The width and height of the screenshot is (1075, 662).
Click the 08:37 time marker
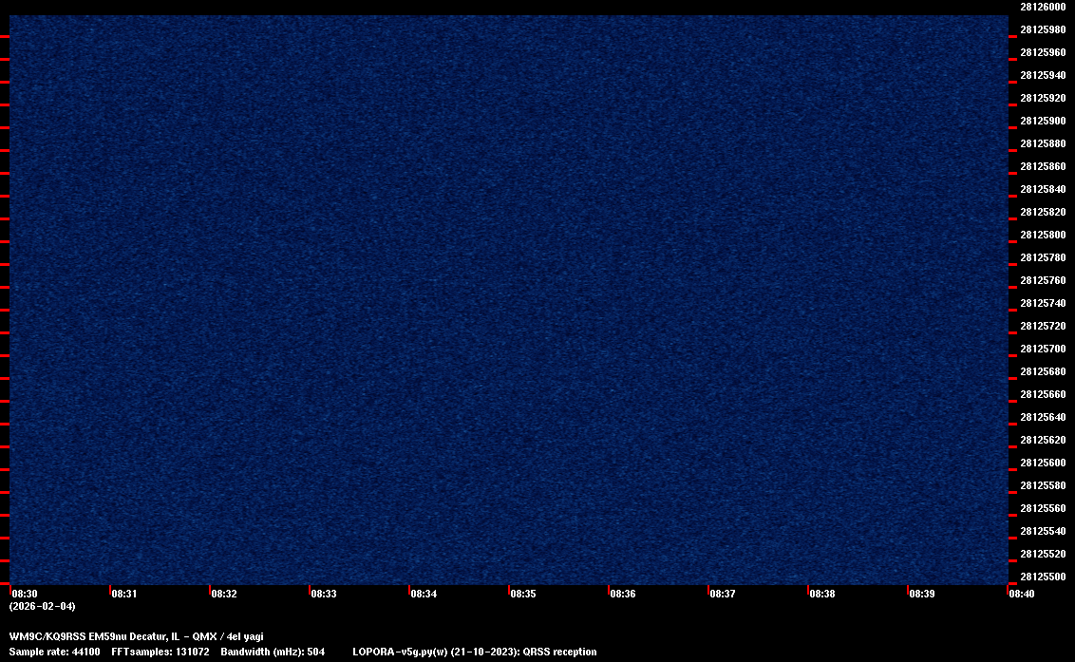point(722,594)
